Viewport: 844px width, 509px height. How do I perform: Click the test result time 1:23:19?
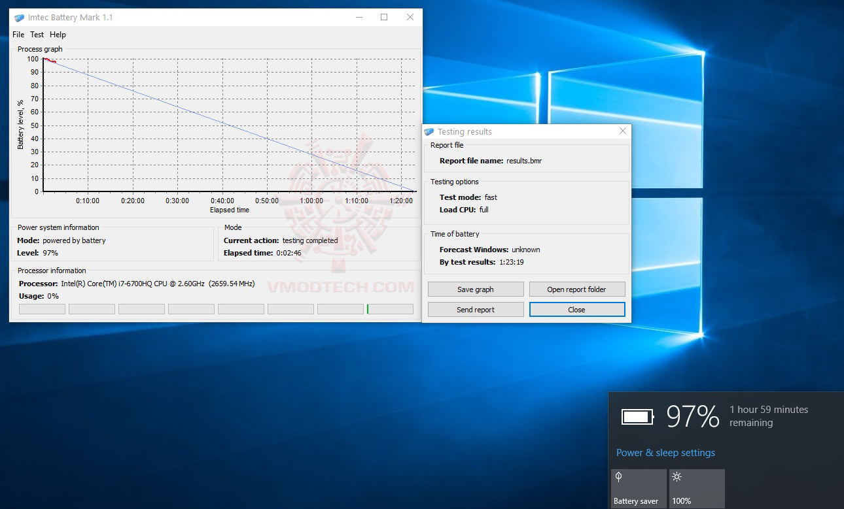click(x=511, y=262)
